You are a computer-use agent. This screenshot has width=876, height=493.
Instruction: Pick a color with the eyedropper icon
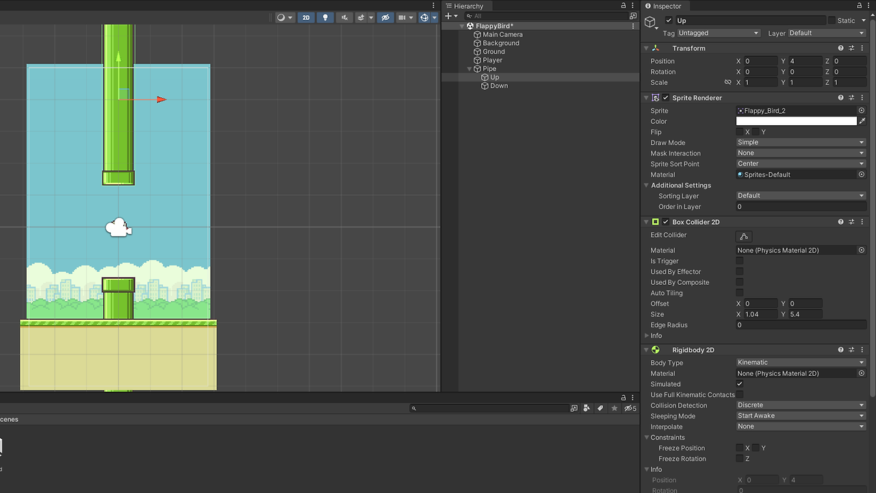click(x=862, y=121)
